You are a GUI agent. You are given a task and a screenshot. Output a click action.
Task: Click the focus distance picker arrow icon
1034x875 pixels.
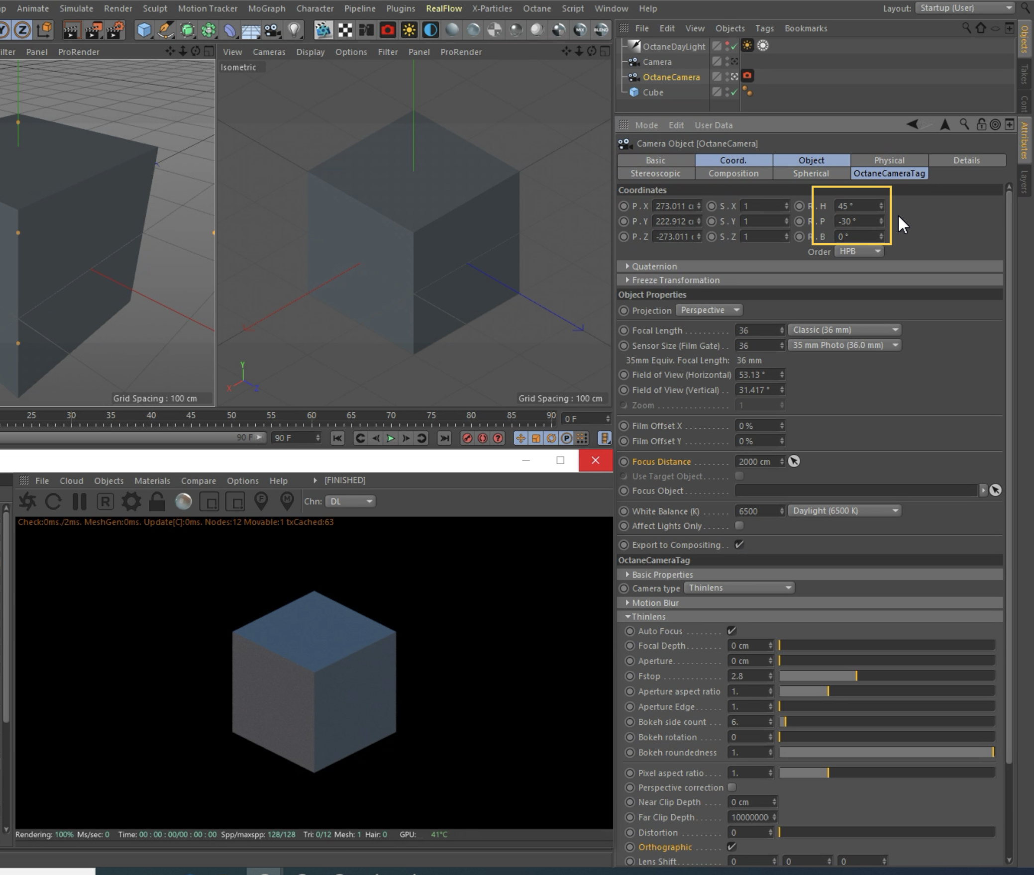[794, 462]
